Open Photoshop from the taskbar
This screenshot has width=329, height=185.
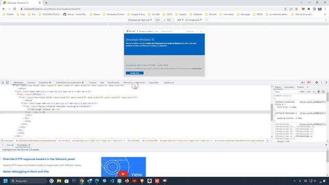tap(74, 181)
